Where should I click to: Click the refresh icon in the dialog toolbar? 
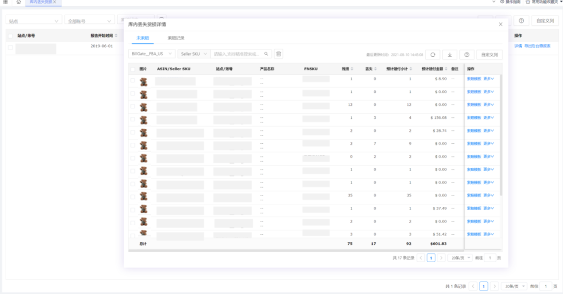[433, 55]
